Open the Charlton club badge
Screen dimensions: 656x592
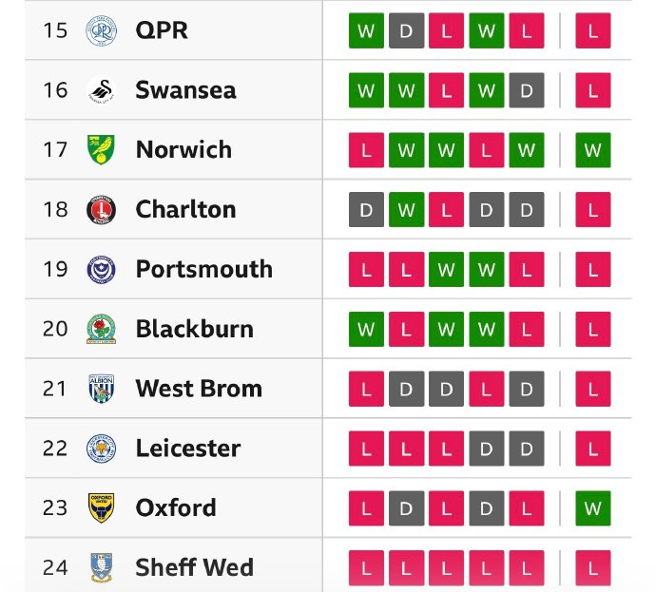click(x=101, y=210)
